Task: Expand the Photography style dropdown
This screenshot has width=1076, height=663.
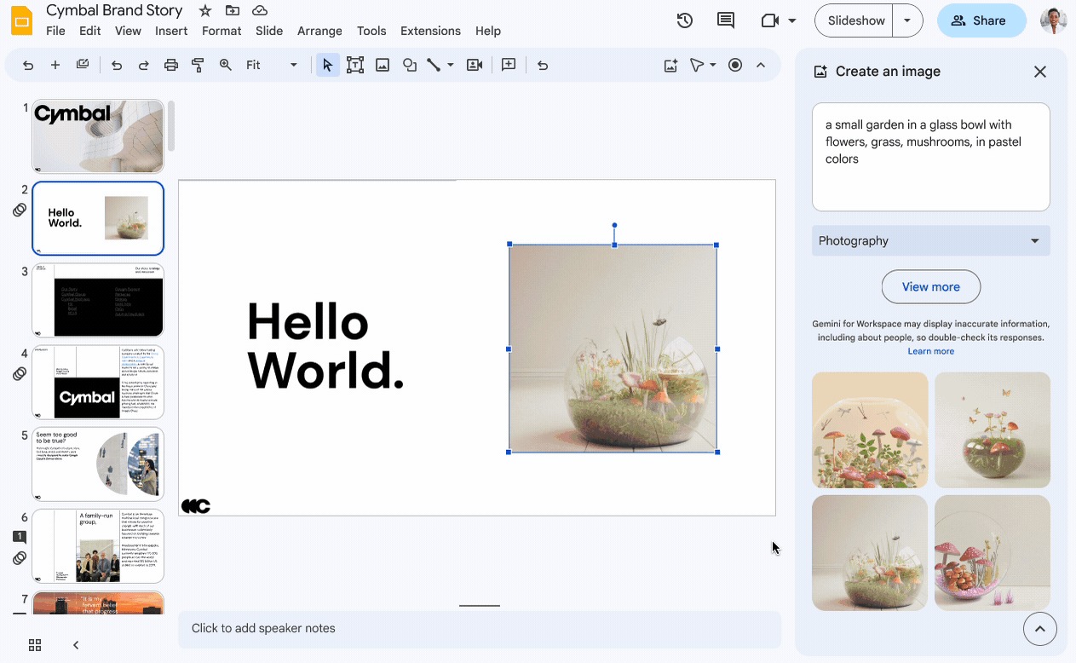Action: tap(930, 241)
